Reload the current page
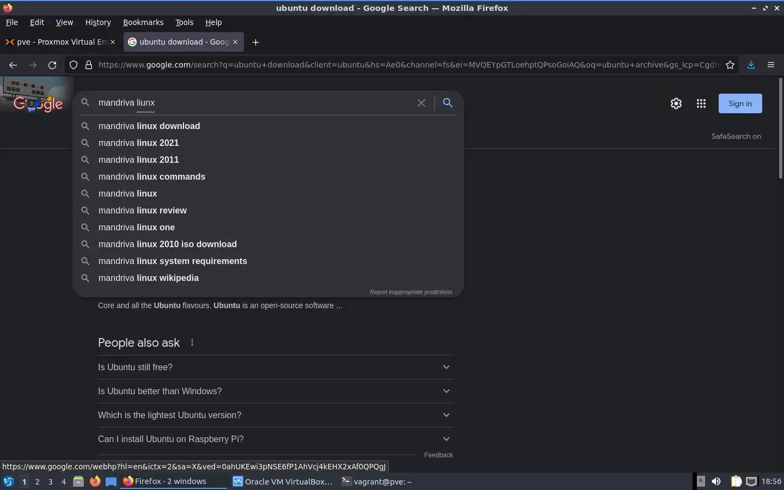 coord(52,65)
